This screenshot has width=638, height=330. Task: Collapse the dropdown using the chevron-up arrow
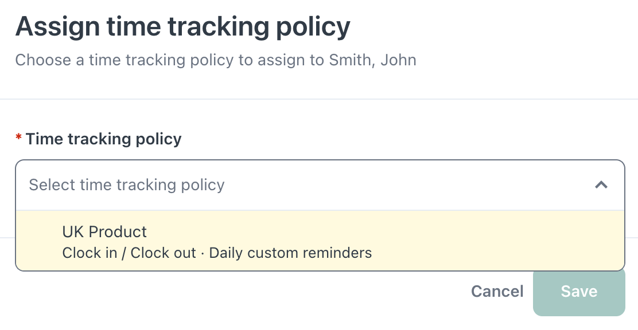tap(601, 185)
